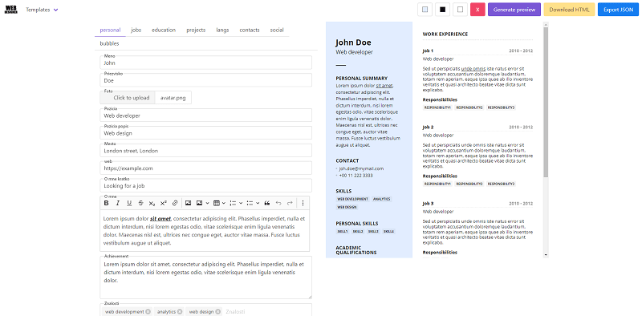Switch to the jobs tab
642x316 pixels.
136,30
